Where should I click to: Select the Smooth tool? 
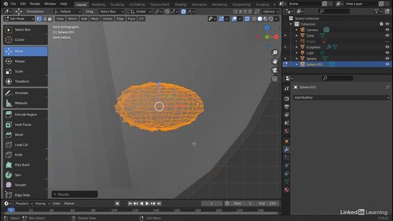pyautogui.click(x=25, y=185)
